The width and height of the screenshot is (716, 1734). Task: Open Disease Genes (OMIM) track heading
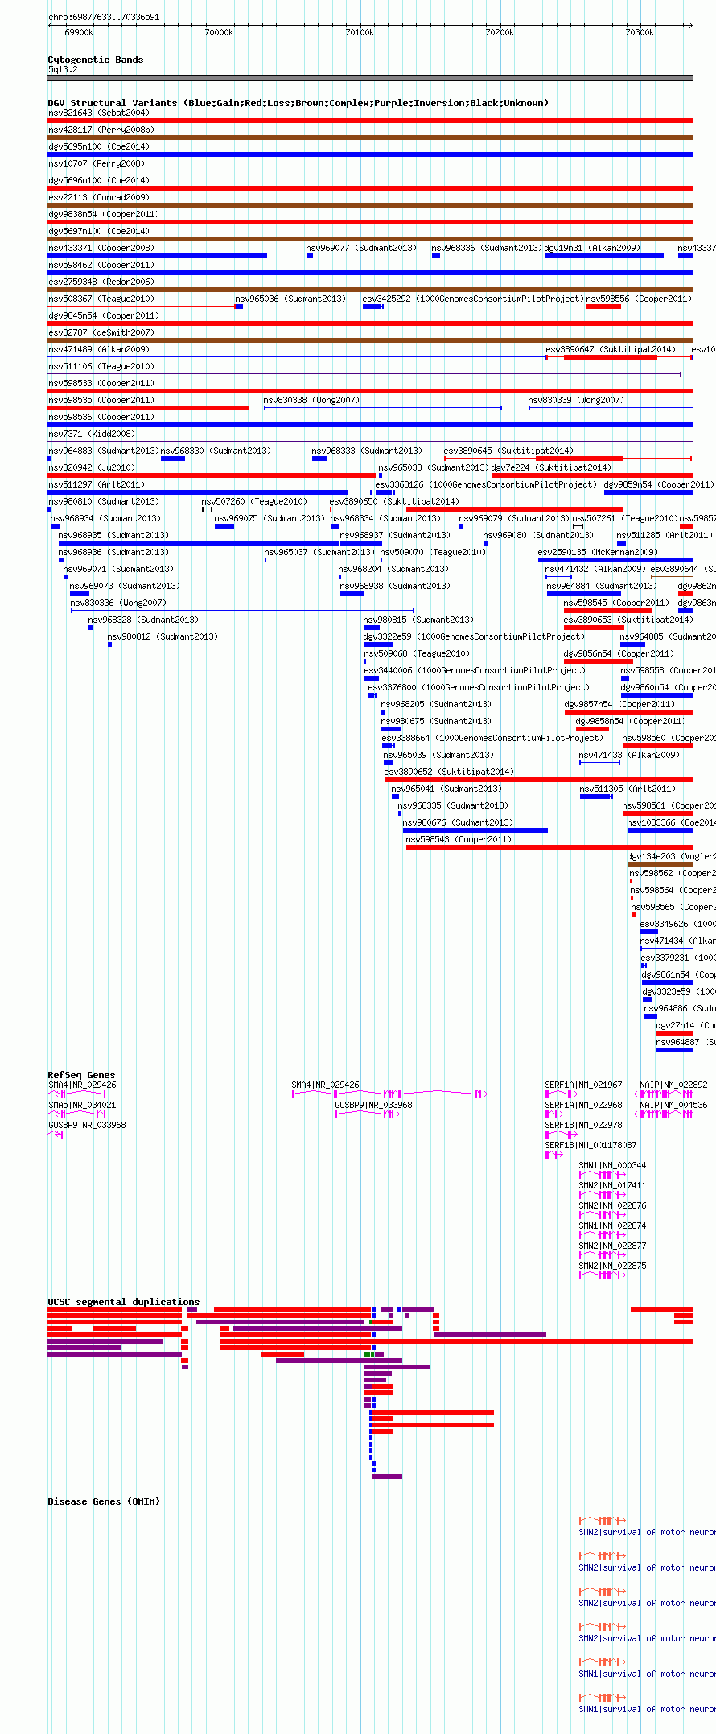click(104, 1501)
